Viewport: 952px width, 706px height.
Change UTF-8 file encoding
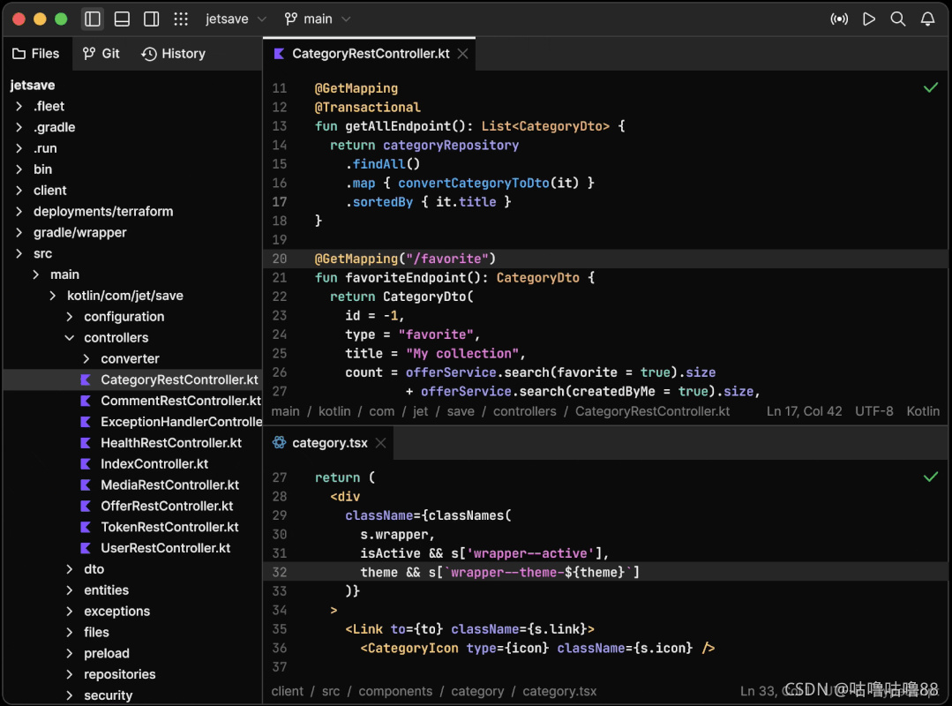(x=873, y=411)
